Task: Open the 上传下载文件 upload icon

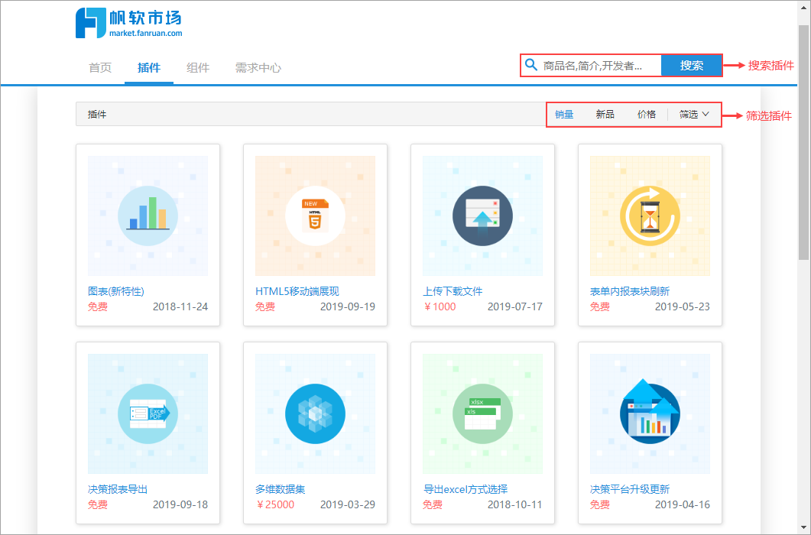Action: 482,216
